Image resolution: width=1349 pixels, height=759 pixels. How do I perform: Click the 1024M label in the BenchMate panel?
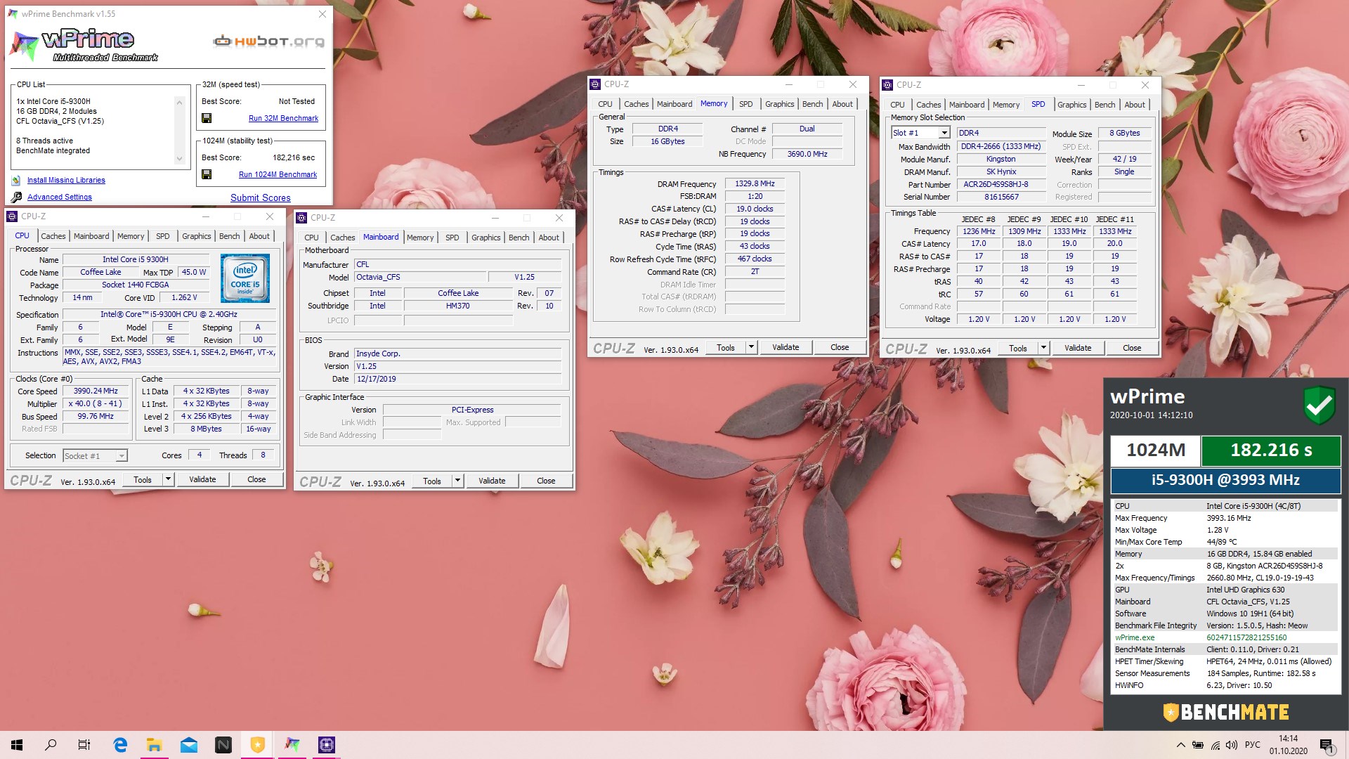(1156, 450)
